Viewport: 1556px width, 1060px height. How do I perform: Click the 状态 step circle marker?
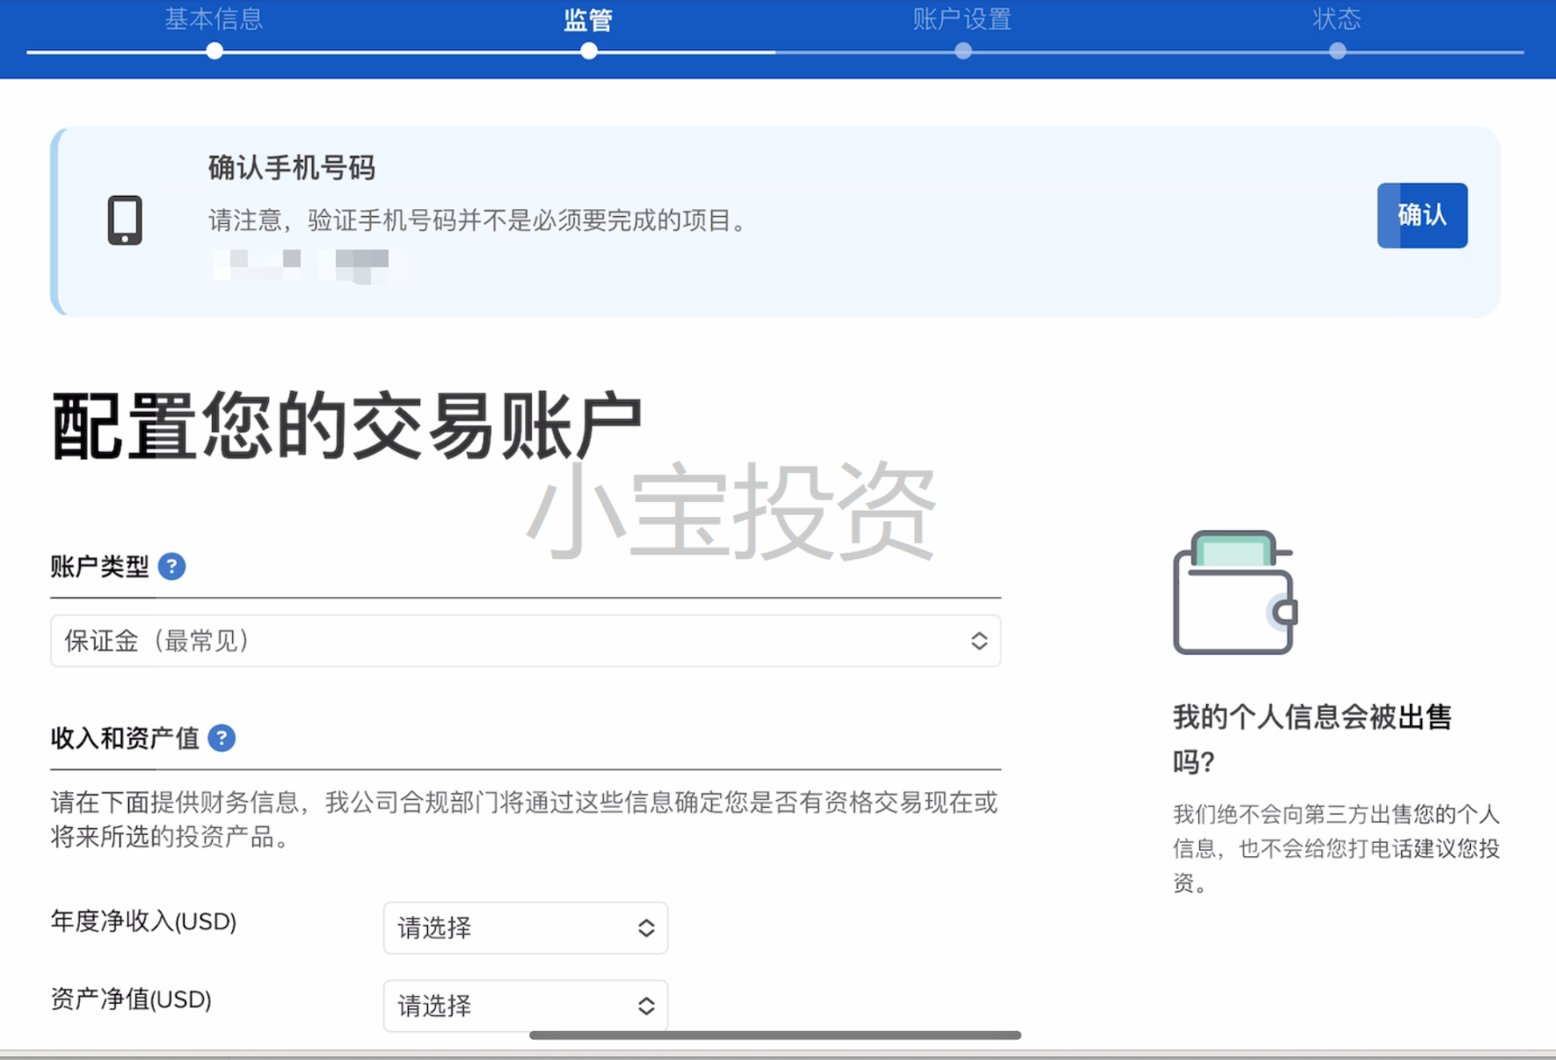[x=1337, y=51]
